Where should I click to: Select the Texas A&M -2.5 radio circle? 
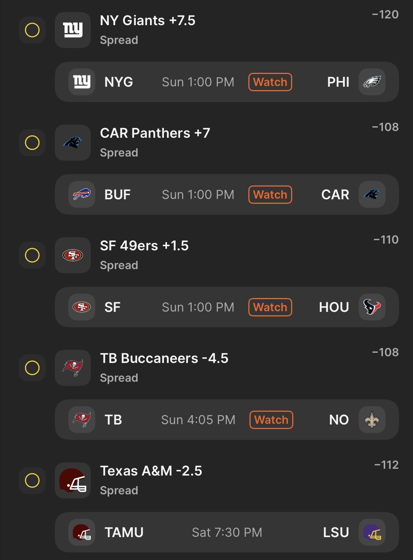[32, 480]
